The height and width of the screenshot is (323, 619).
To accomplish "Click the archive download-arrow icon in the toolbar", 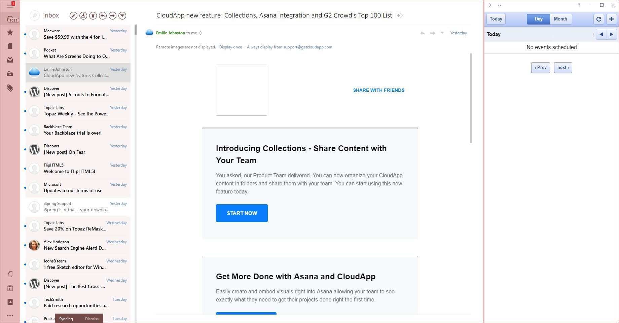I will 83,15.
